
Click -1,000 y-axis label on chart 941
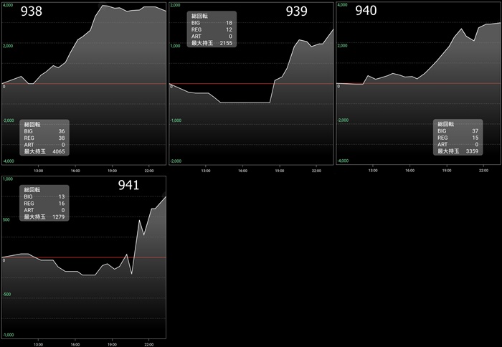point(8,335)
